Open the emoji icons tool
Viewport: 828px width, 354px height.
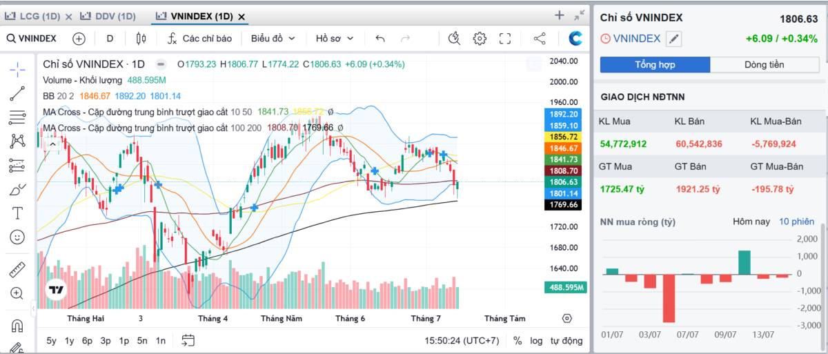[x=17, y=237]
